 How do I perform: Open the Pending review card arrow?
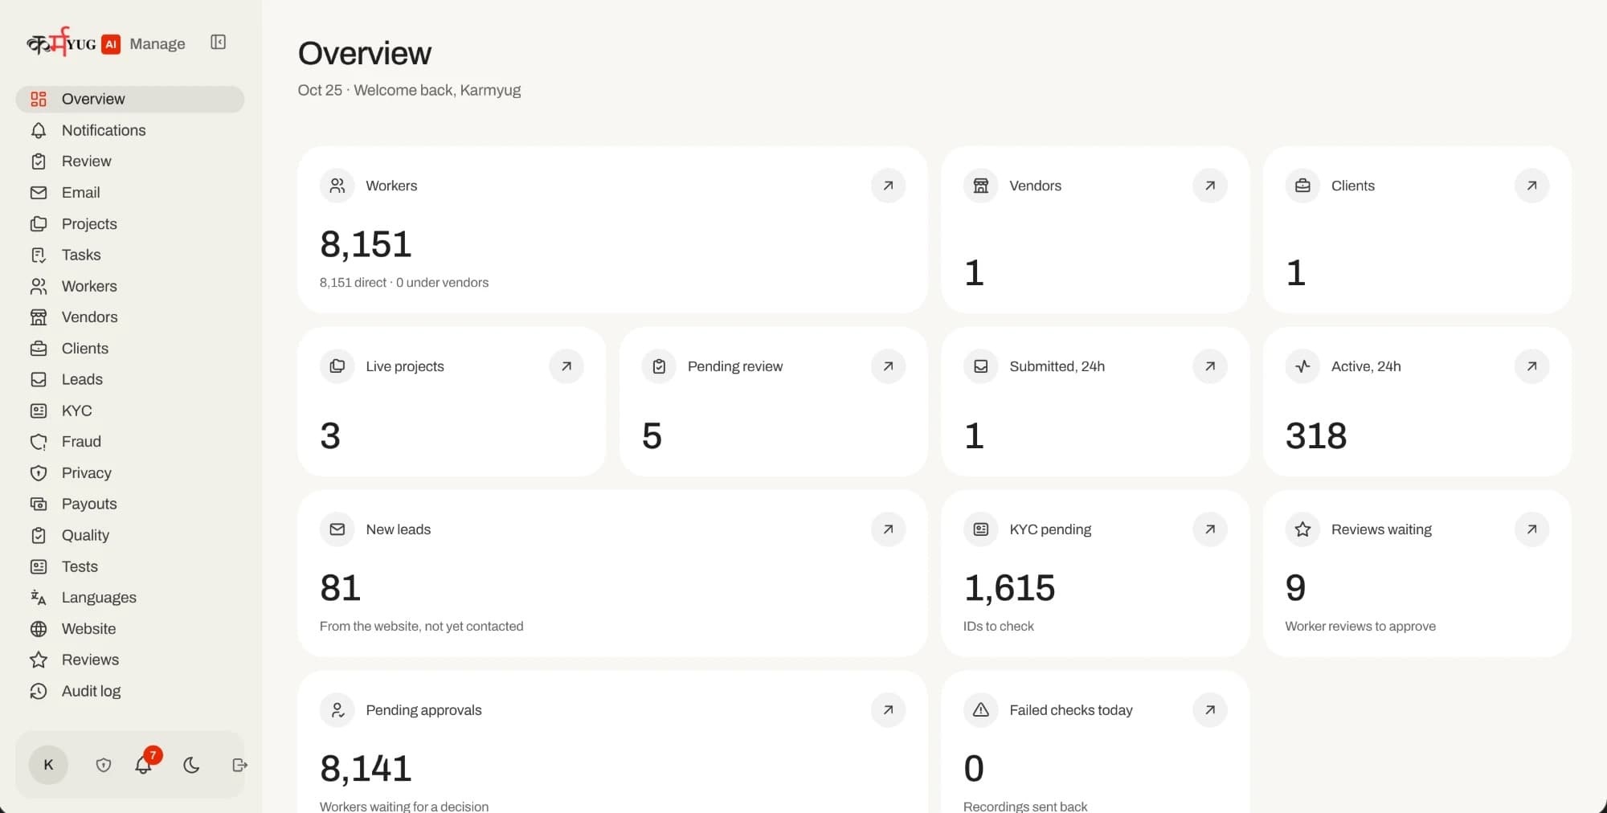(x=888, y=366)
